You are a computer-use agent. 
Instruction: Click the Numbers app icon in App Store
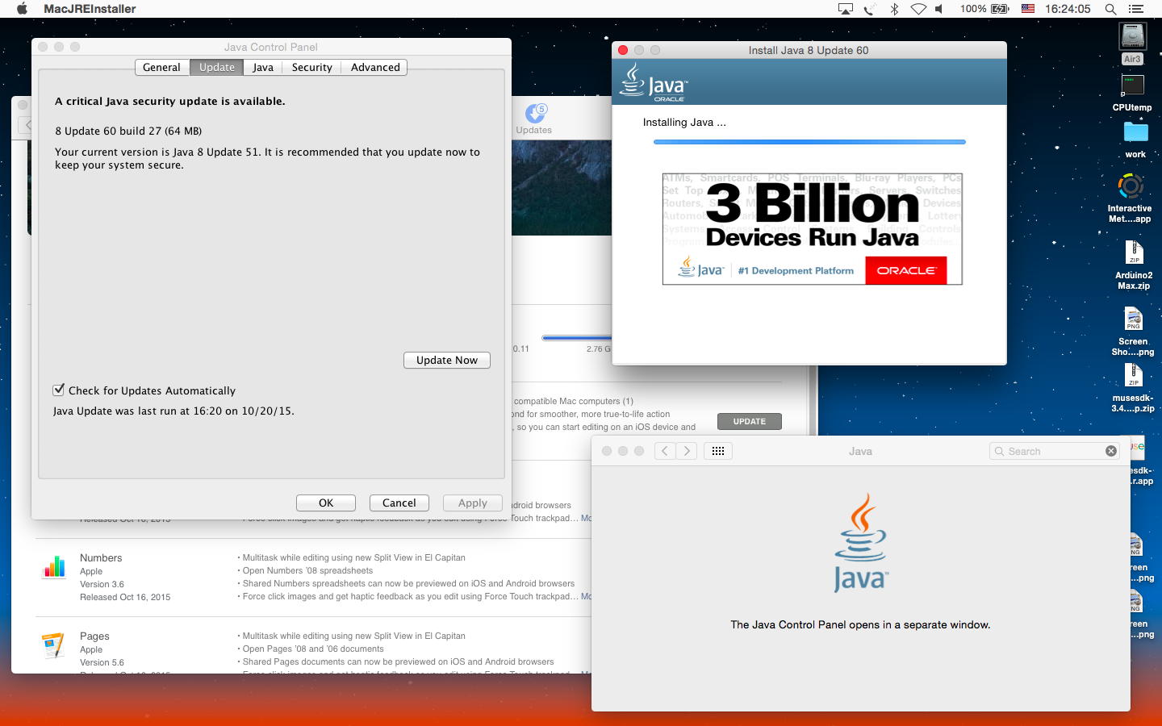tap(54, 567)
